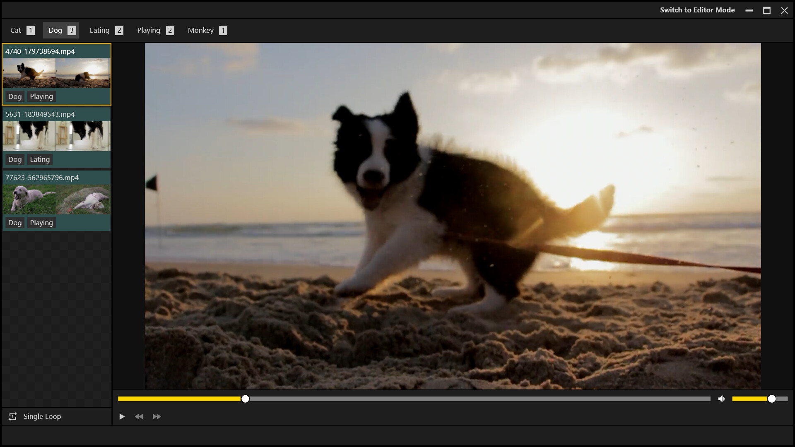The height and width of the screenshot is (447, 795).
Task: Open 4740-179738694.mp4 thumbnail
Action: pos(56,73)
